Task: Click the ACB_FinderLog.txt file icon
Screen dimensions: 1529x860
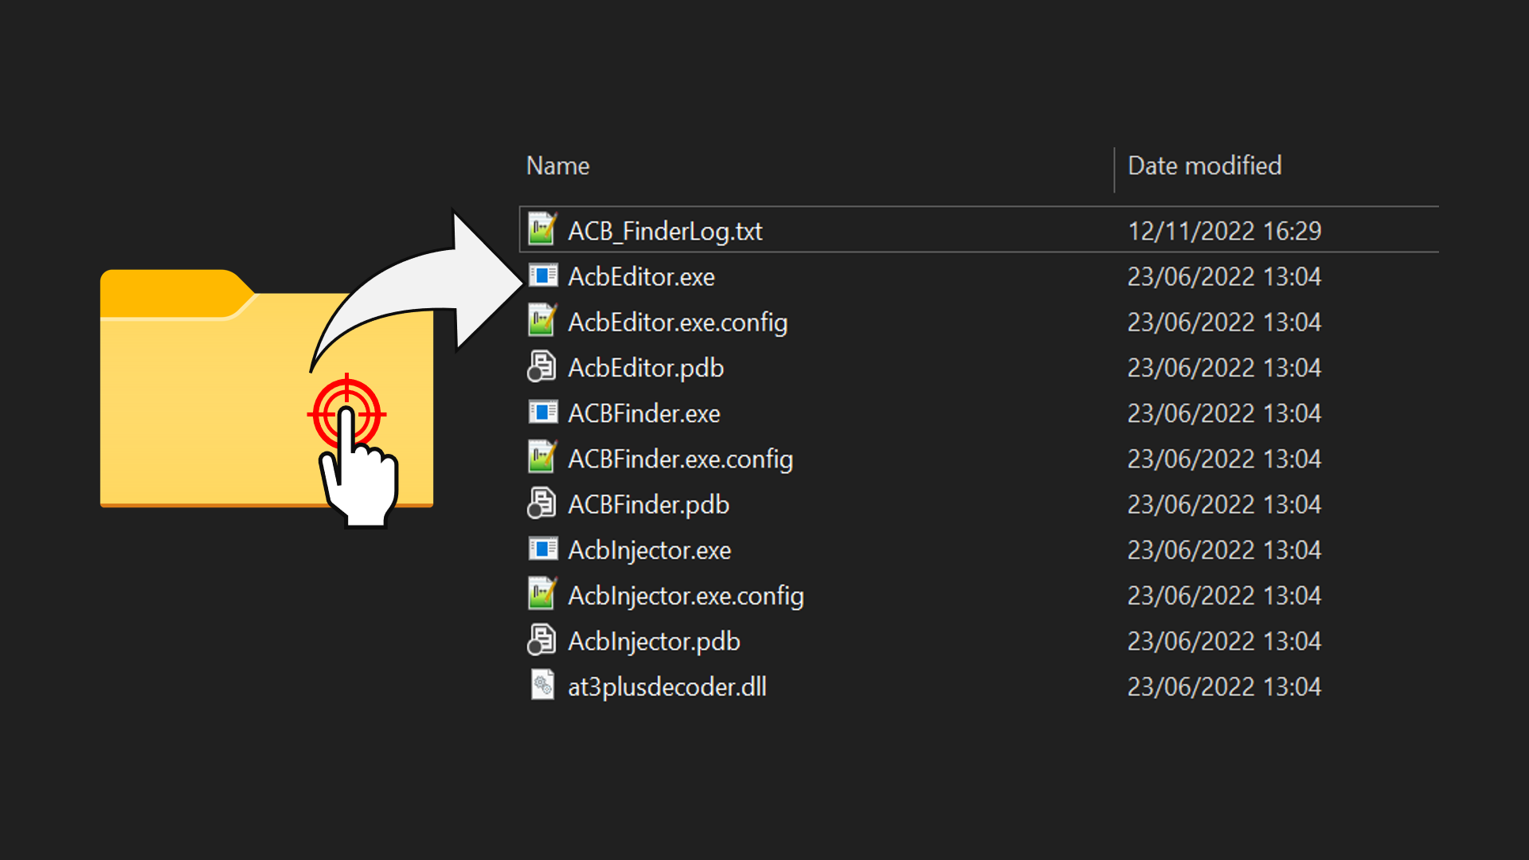Action: (542, 229)
